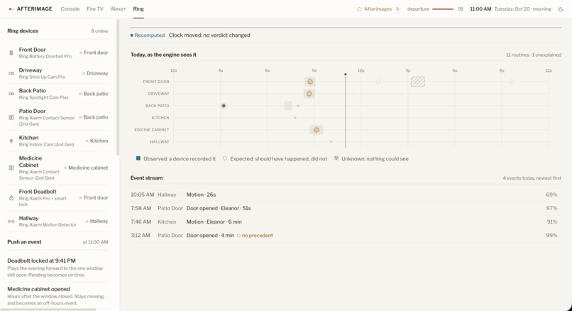Open the Alexa+ tab
The height and width of the screenshot is (311, 572).
[x=119, y=9]
